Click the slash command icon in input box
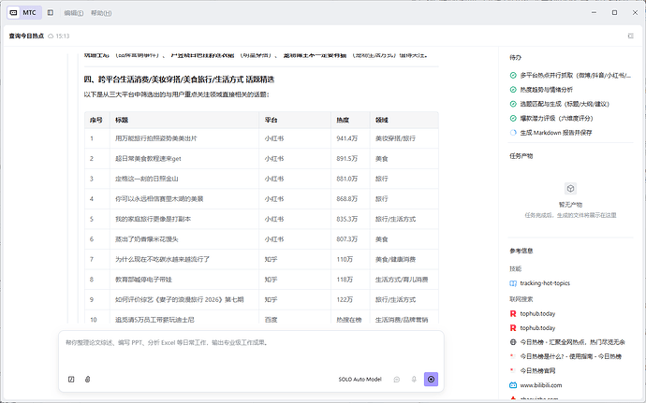The image size is (646, 403). pos(71,379)
